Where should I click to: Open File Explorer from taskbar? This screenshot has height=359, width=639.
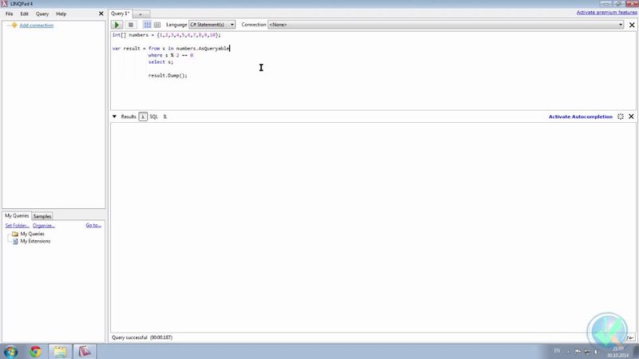pos(61,352)
